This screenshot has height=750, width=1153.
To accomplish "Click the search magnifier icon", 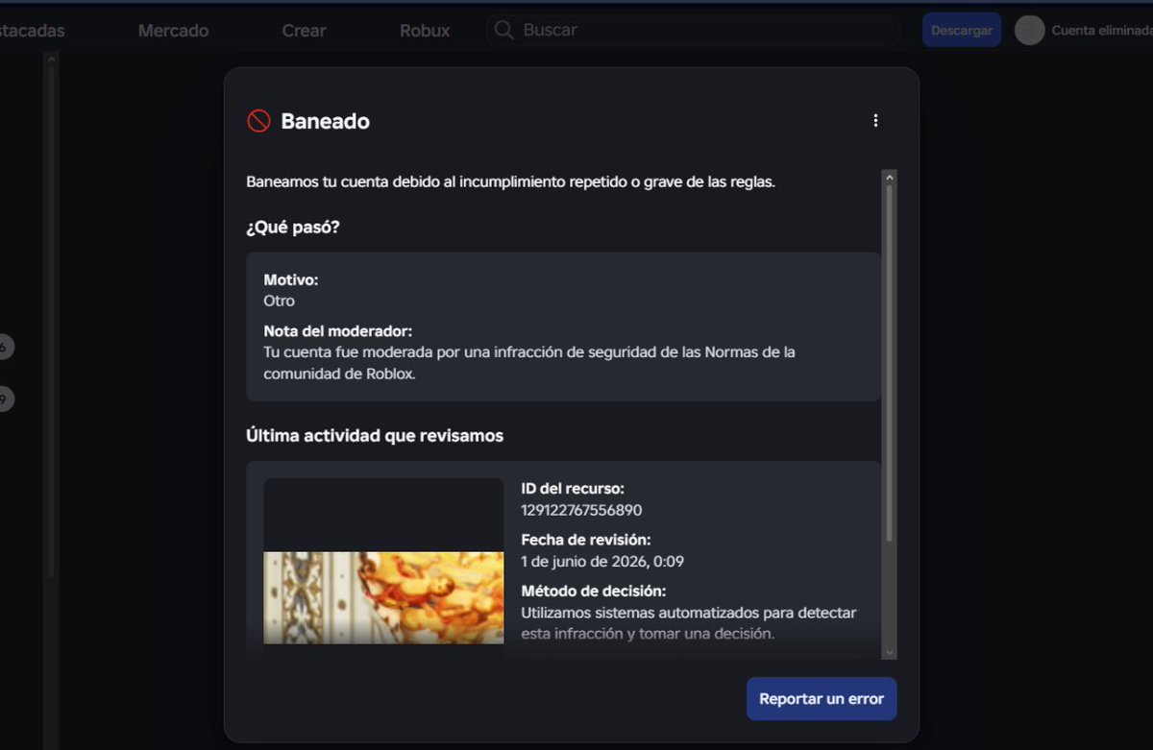I will click(x=503, y=30).
